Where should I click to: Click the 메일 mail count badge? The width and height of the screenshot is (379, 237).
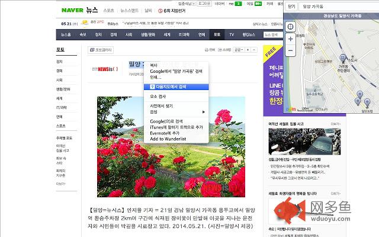pyautogui.click(x=258, y=4)
